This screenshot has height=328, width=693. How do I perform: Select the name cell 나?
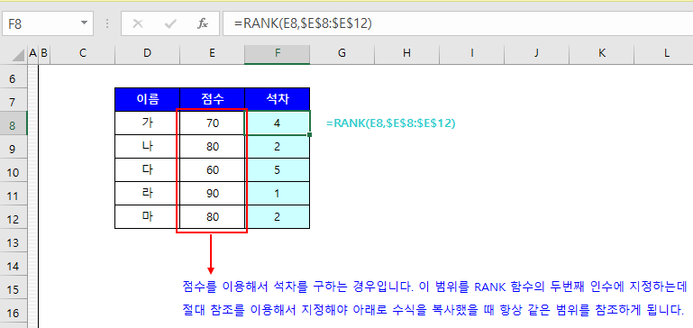coord(147,146)
